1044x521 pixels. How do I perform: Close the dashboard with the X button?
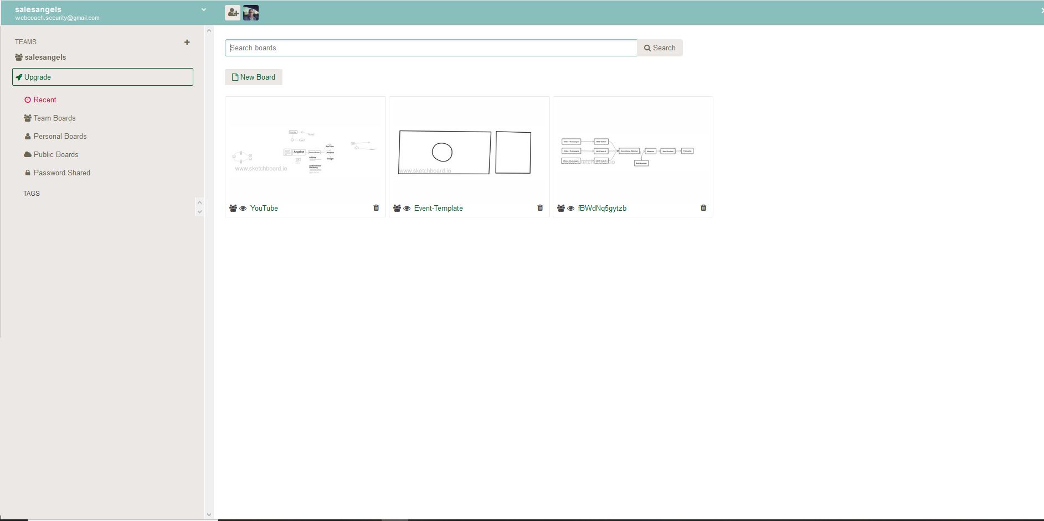(1042, 11)
